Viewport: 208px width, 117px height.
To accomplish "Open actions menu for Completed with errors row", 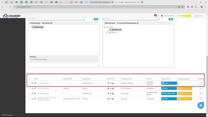I will [x=201, y=93].
